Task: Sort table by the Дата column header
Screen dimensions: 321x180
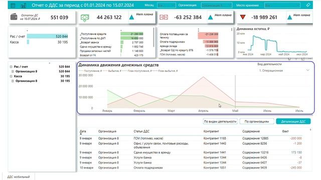Action: [x=83, y=131]
